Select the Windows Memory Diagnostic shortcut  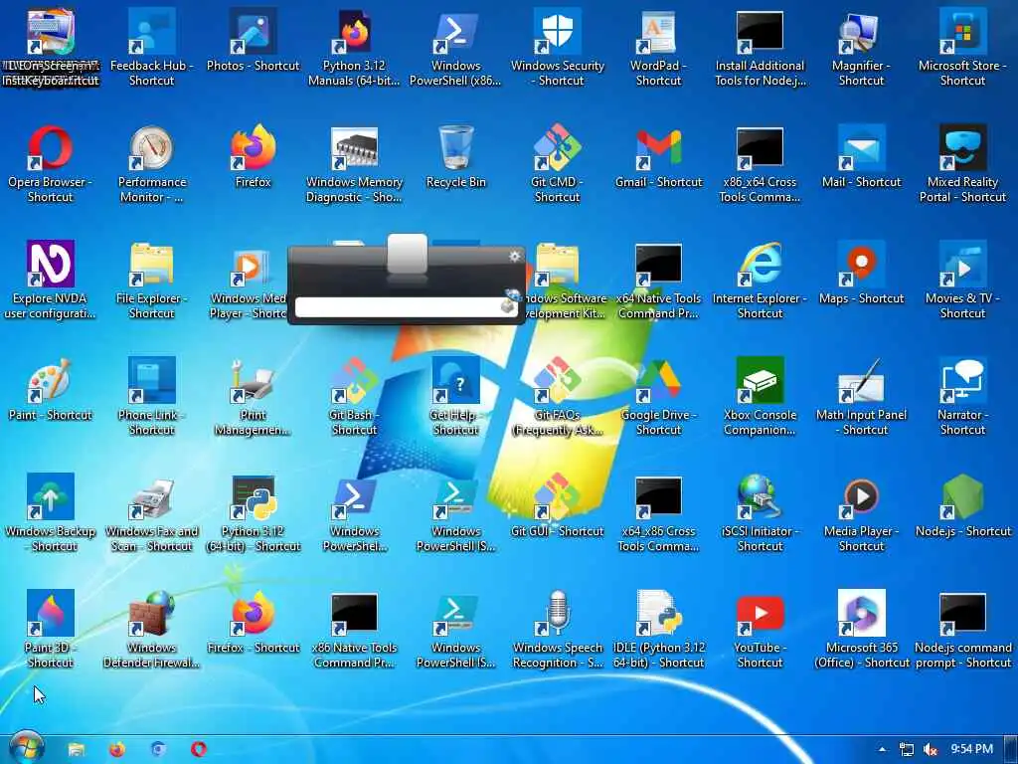click(355, 164)
